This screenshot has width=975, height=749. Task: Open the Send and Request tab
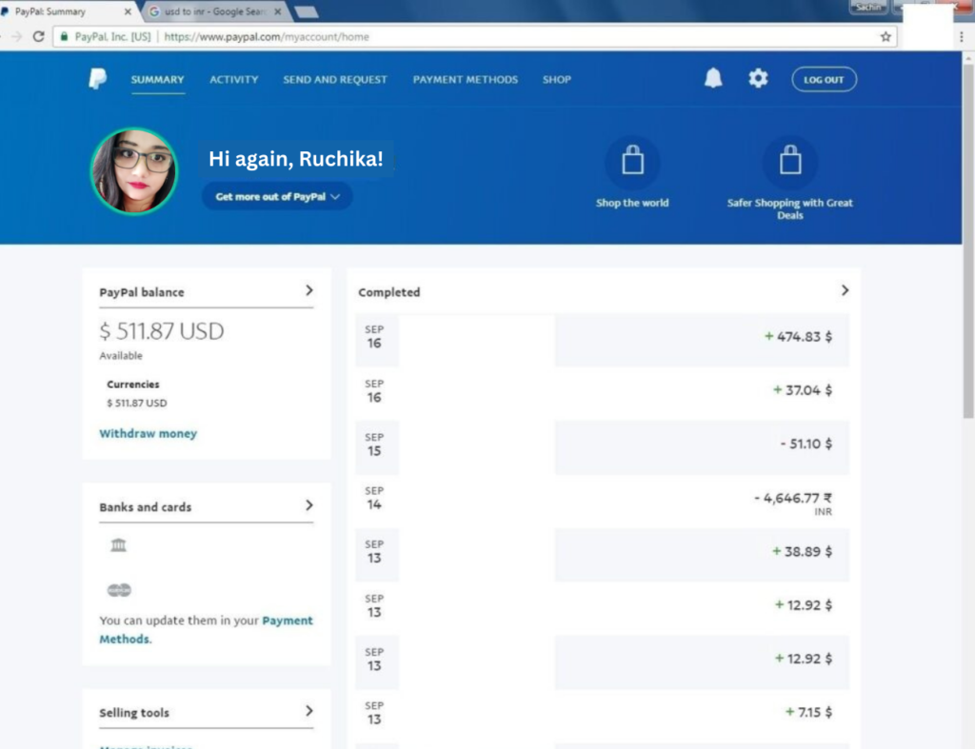[x=335, y=80]
